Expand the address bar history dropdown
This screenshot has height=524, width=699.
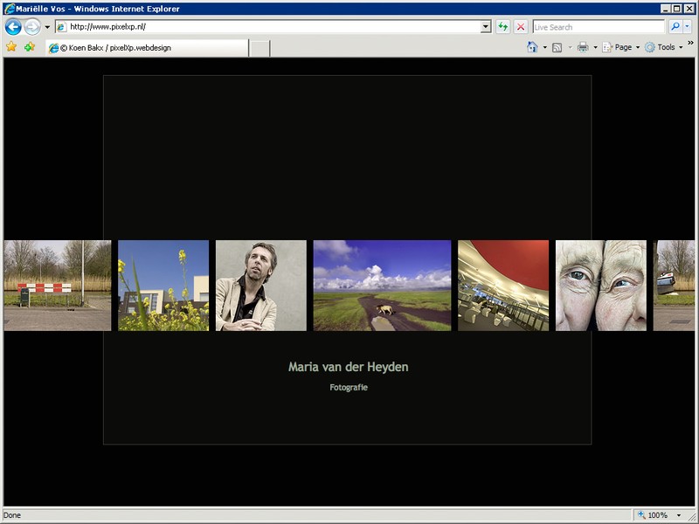click(x=486, y=27)
